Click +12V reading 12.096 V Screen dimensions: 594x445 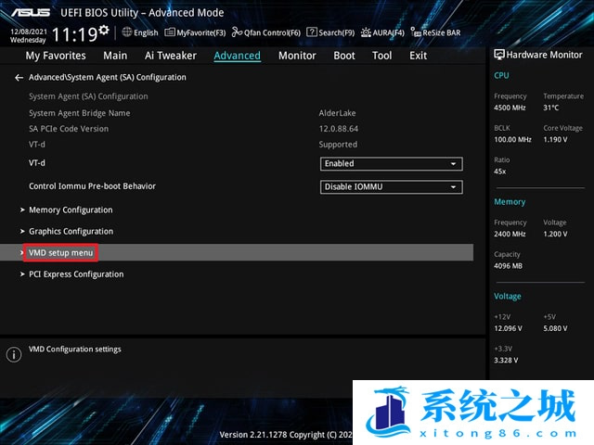pyautogui.click(x=508, y=328)
